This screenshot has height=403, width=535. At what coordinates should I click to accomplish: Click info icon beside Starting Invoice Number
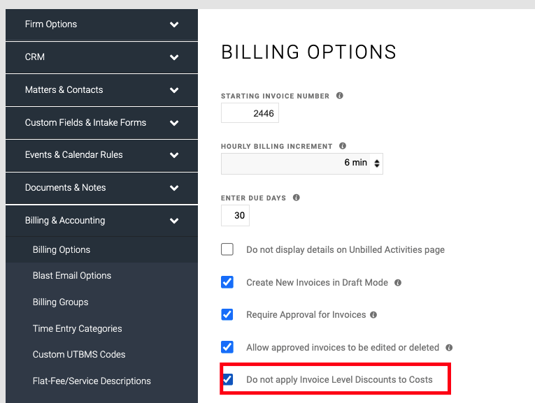click(339, 96)
